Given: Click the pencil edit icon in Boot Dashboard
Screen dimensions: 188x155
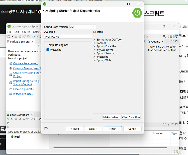Looking at the screenshot, I should (x=32, y=119).
